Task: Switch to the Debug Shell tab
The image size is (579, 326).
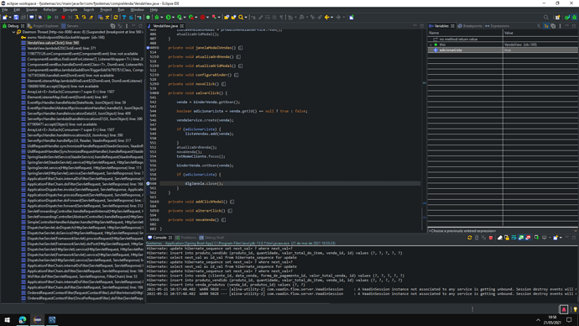Action: pos(211,238)
